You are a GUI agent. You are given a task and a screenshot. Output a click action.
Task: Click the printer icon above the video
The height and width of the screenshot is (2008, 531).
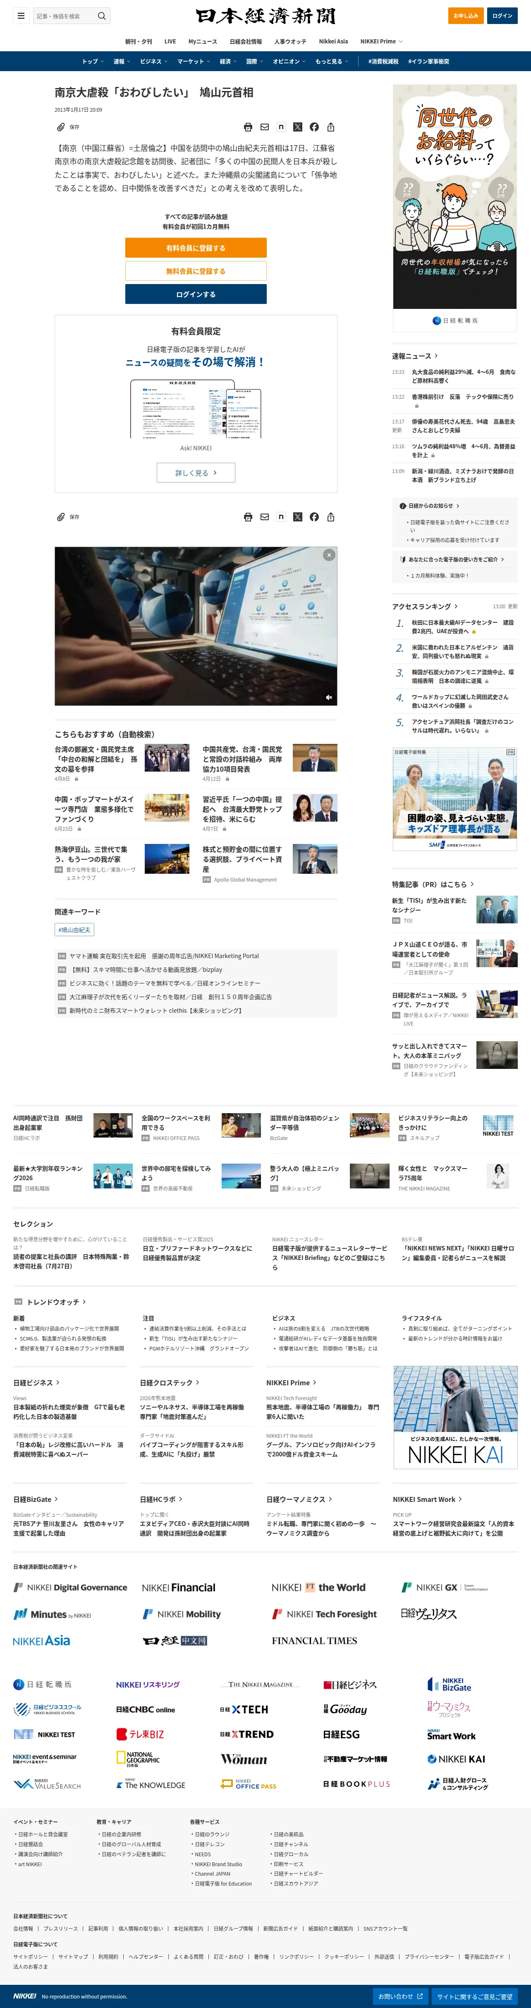[248, 517]
